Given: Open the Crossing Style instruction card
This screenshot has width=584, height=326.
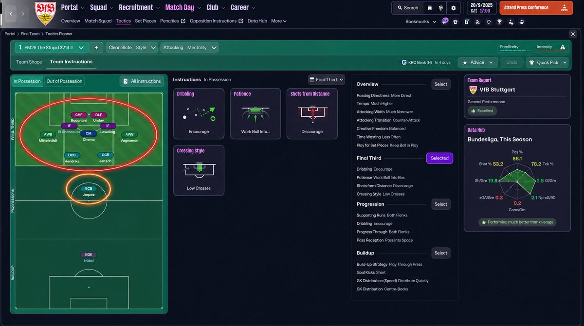Looking at the screenshot, I should click(x=199, y=170).
